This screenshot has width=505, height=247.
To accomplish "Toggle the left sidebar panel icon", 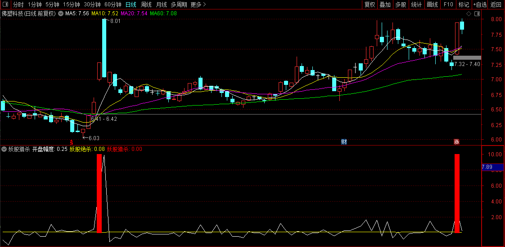I will pos(5,4).
